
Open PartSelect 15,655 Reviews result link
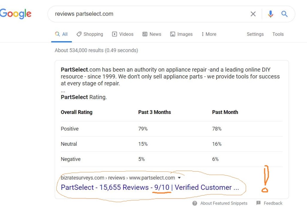click(x=150, y=187)
